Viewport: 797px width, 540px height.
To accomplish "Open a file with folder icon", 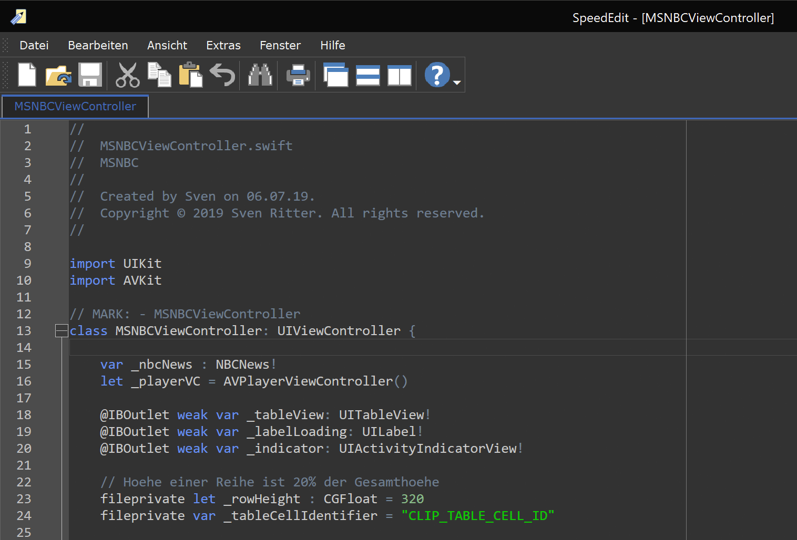I will point(58,75).
